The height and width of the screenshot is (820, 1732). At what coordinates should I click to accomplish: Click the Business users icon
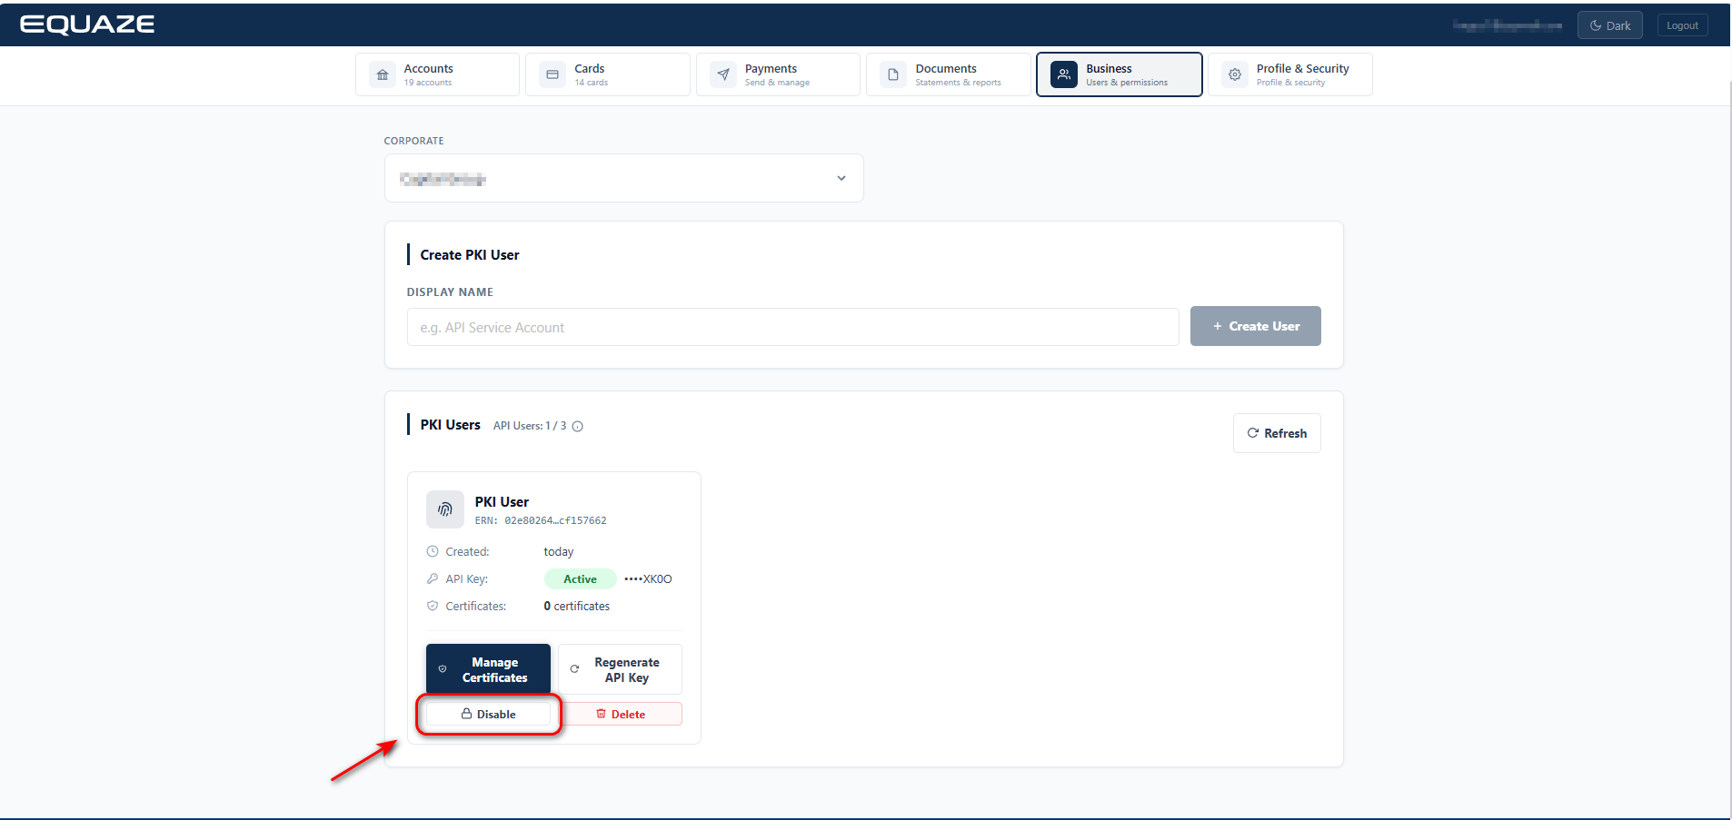[1064, 74]
